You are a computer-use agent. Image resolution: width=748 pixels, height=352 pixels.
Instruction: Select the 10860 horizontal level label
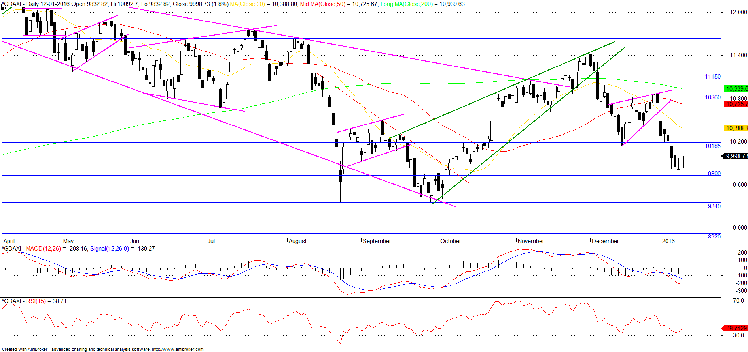[x=713, y=97]
